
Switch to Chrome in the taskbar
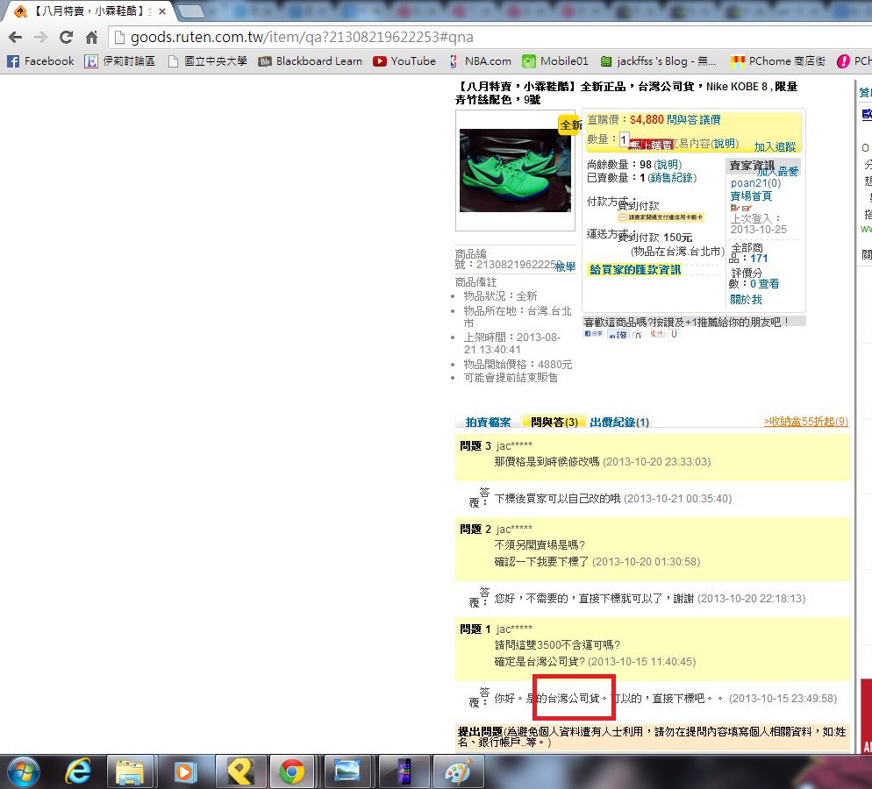coord(292,772)
